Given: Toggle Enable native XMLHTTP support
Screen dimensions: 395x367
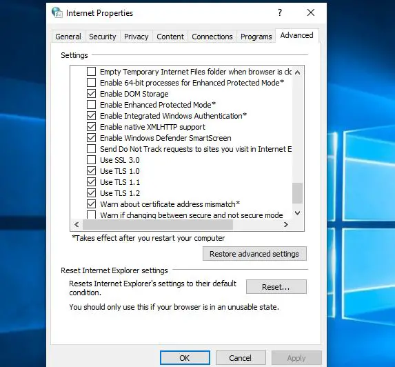Looking at the screenshot, I should pyautogui.click(x=91, y=127).
